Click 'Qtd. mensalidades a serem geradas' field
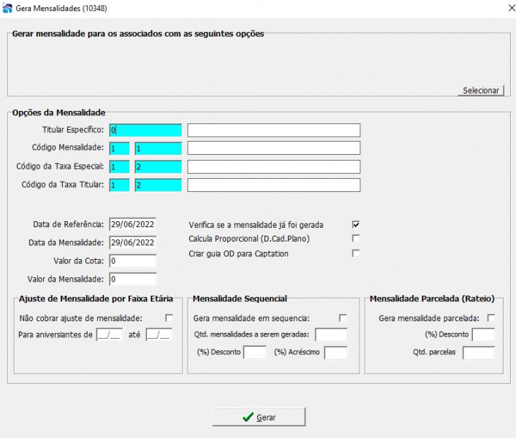 pos(331,334)
